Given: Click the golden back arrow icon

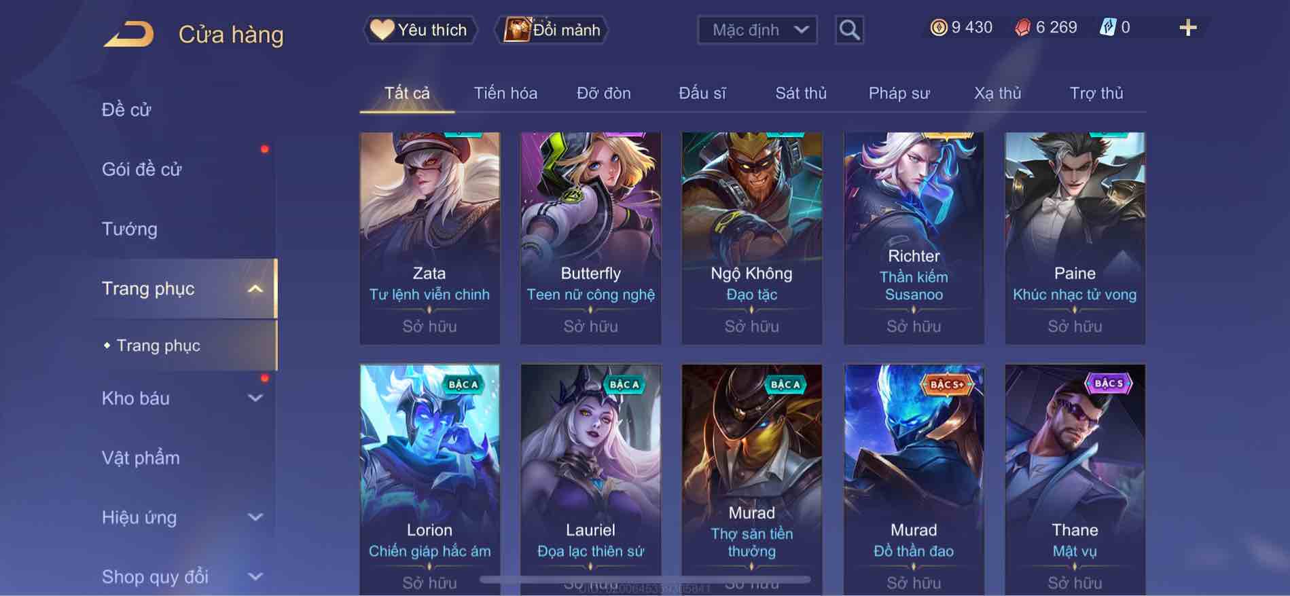Looking at the screenshot, I should (x=129, y=34).
